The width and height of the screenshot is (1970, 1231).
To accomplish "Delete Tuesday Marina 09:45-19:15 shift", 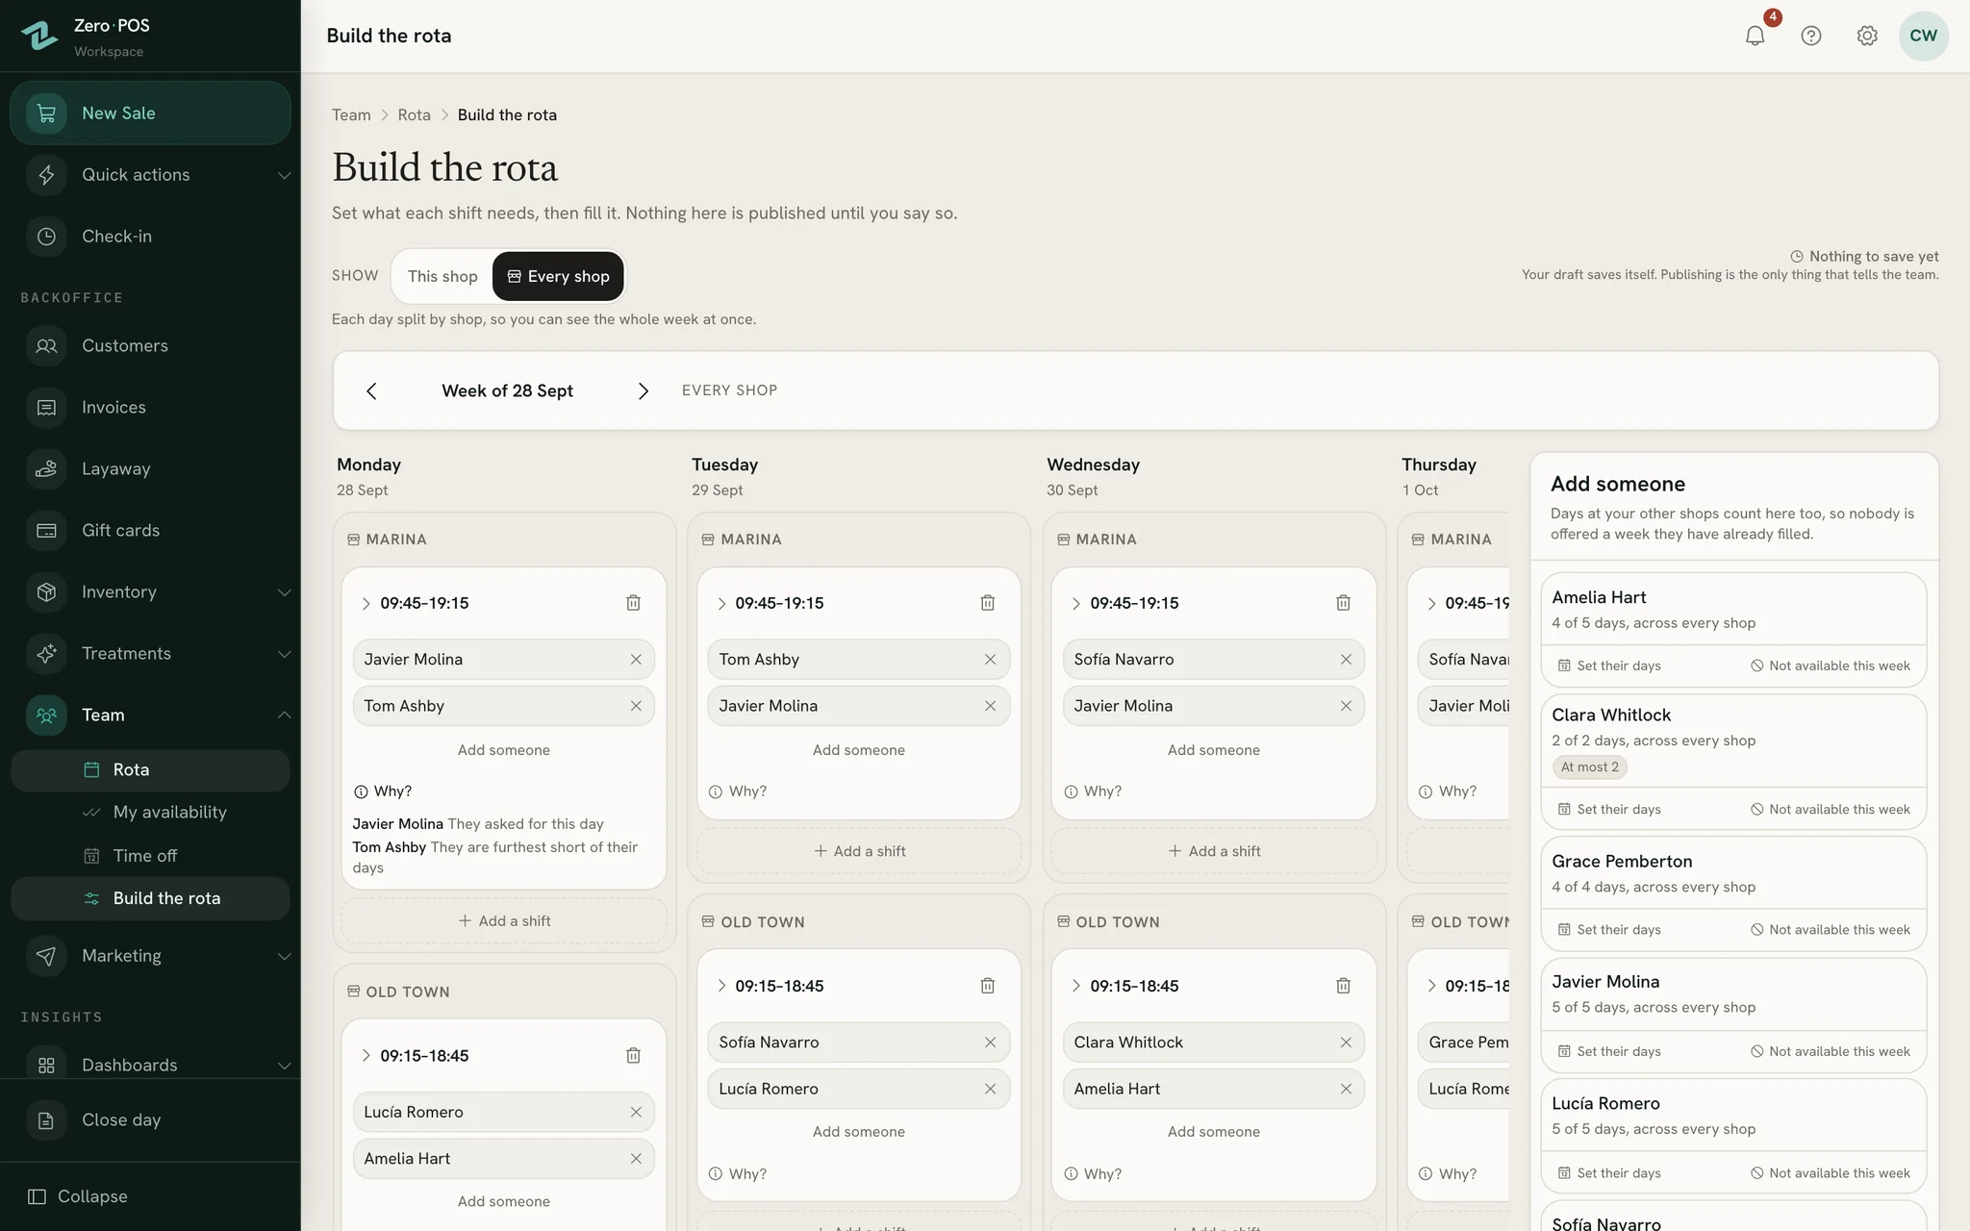I will pos(987,603).
